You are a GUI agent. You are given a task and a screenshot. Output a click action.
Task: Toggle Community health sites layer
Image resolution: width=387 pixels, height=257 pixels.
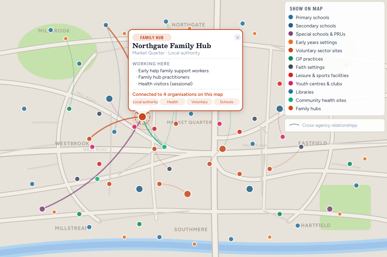click(x=317, y=100)
